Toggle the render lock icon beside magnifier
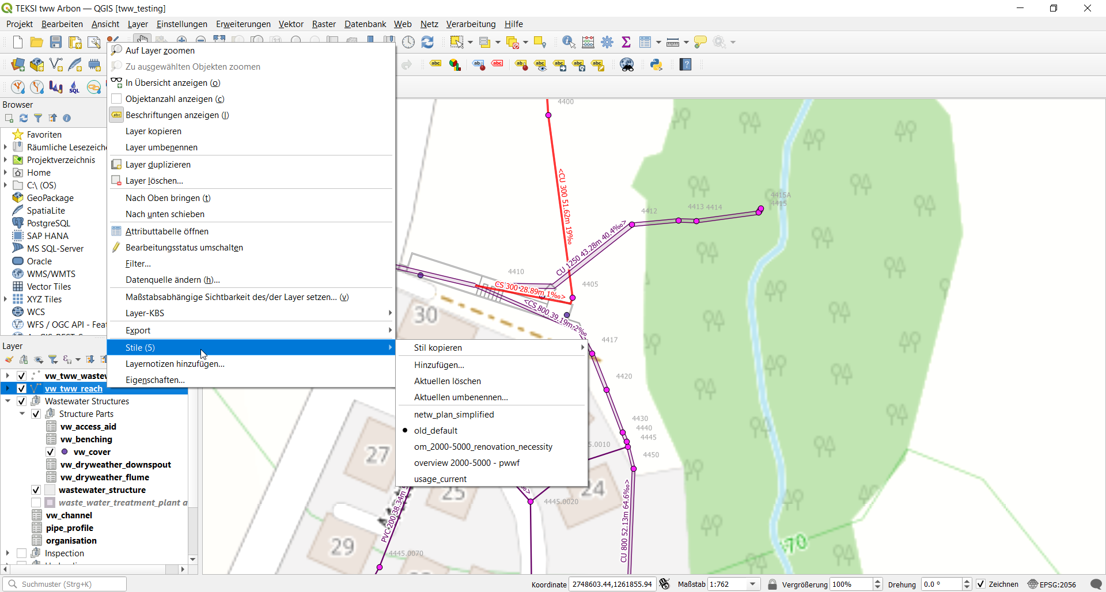Screen dimensions: 1106x592 [772, 584]
